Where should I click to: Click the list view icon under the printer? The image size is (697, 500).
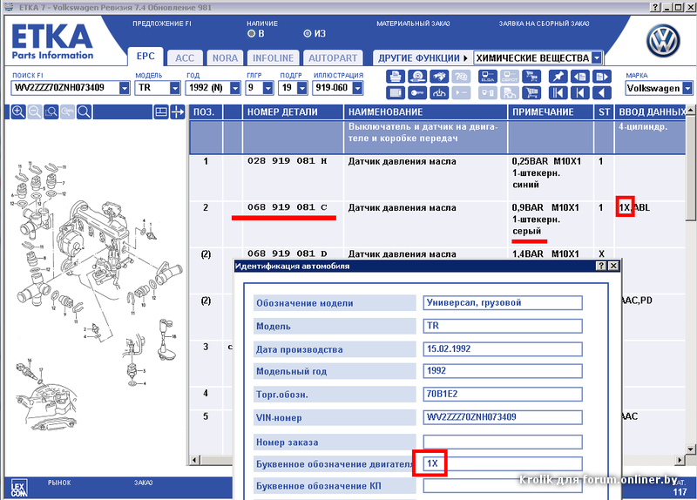(x=396, y=93)
